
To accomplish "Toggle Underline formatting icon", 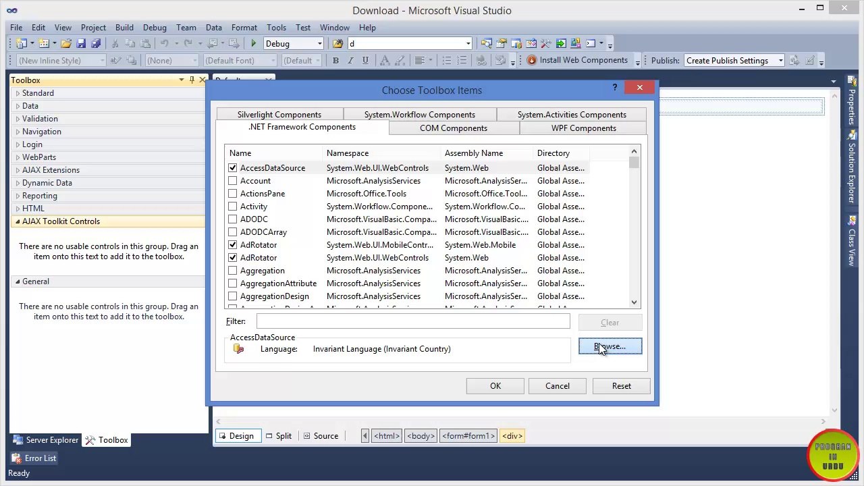I will click(x=365, y=61).
